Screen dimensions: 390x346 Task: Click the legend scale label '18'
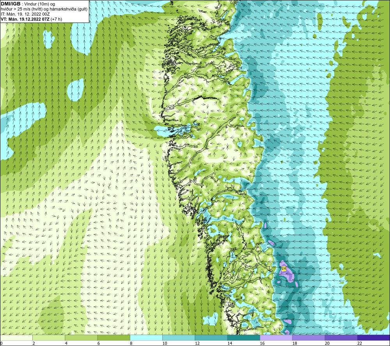(295, 343)
